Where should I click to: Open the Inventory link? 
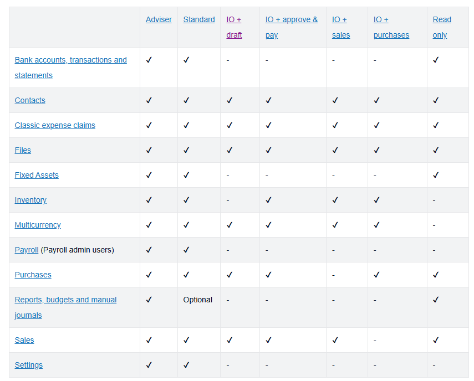coord(30,200)
